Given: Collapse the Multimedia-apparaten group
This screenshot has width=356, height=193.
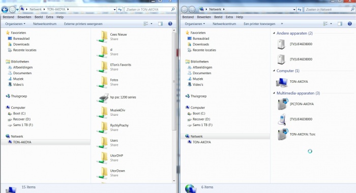Looking at the screenshot, I should pos(274,93).
